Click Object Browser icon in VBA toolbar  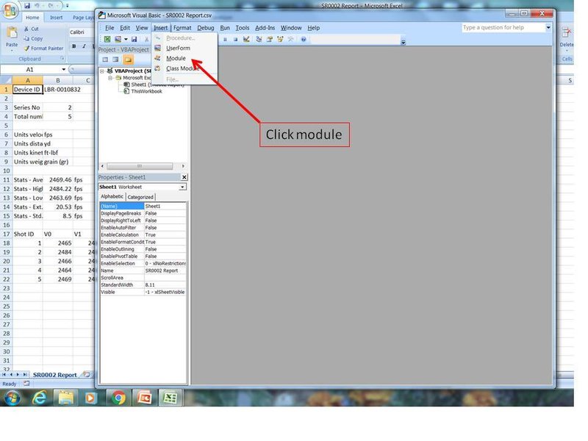(280, 39)
